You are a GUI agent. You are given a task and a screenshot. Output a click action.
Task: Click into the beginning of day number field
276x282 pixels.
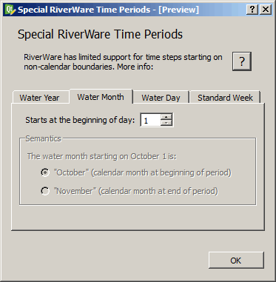(150, 121)
